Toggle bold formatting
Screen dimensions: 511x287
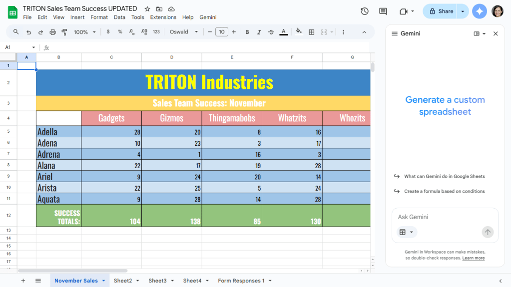coord(247,32)
